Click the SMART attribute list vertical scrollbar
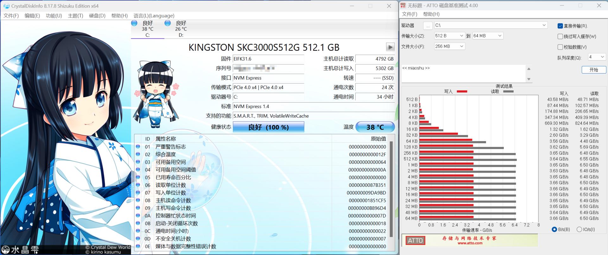Viewport: 608px width, 255px height. [x=391, y=189]
